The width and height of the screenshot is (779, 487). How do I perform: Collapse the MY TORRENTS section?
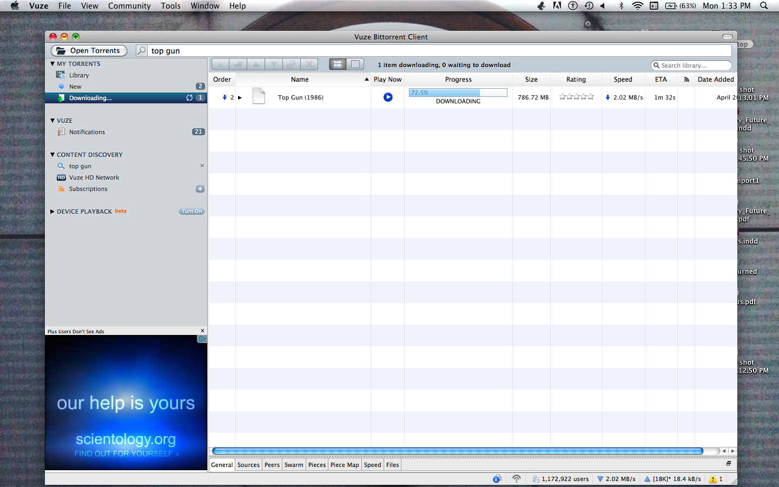click(x=52, y=64)
